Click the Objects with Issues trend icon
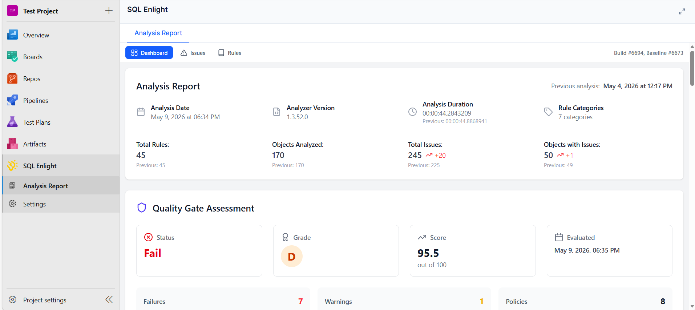The image size is (695, 310). click(560, 155)
